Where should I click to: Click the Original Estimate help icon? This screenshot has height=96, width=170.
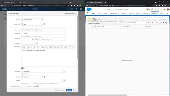point(38,86)
